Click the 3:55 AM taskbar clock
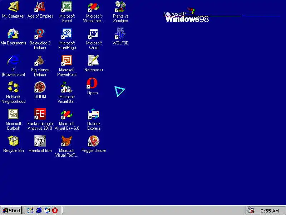Image resolution: width=286 pixels, height=215 pixels. [270, 211]
